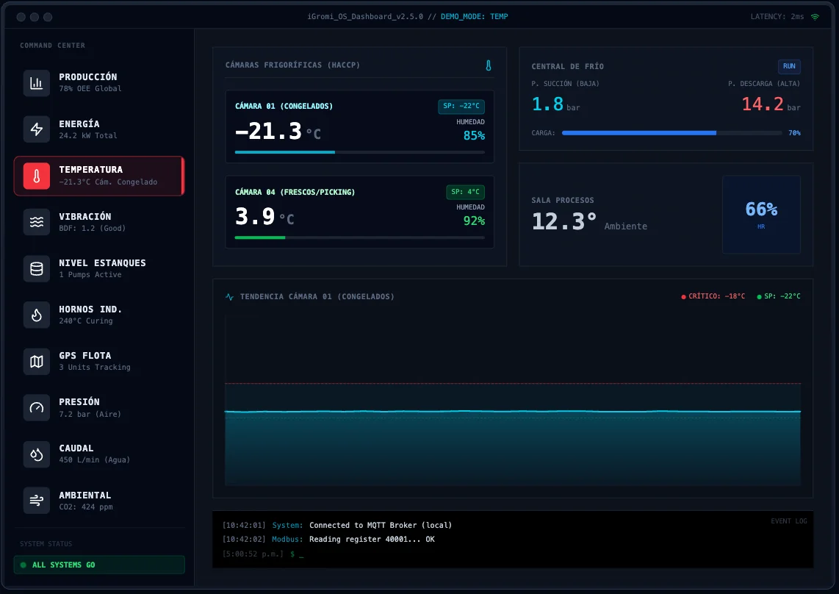Click the 92% humidity value

pyautogui.click(x=474, y=221)
